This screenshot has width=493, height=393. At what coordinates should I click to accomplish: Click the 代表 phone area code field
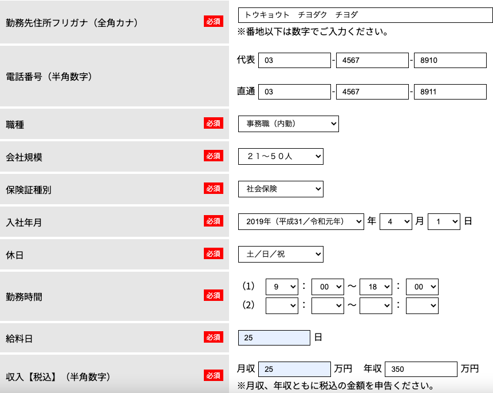(x=294, y=60)
